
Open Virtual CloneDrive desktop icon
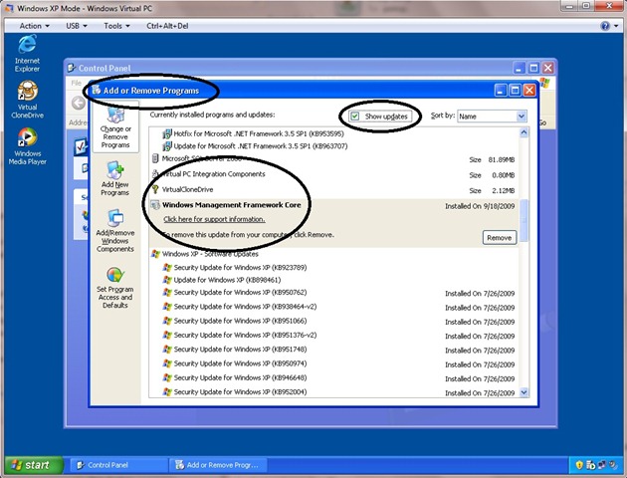click(x=27, y=100)
